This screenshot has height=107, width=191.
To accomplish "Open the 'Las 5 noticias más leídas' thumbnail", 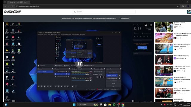I will pyautogui.click(x=164, y=71).
